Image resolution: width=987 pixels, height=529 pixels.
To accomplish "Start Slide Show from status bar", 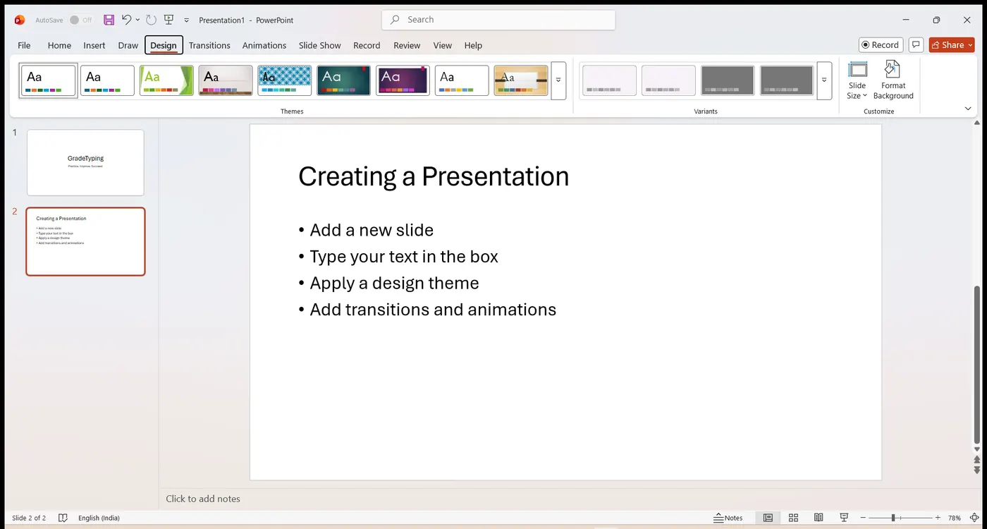I will pos(844,518).
